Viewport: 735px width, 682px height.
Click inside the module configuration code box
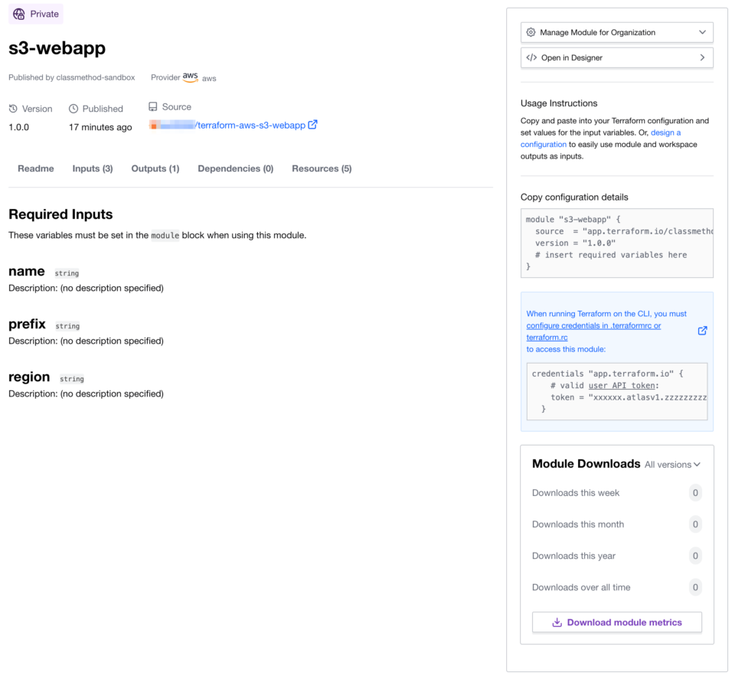click(x=617, y=243)
